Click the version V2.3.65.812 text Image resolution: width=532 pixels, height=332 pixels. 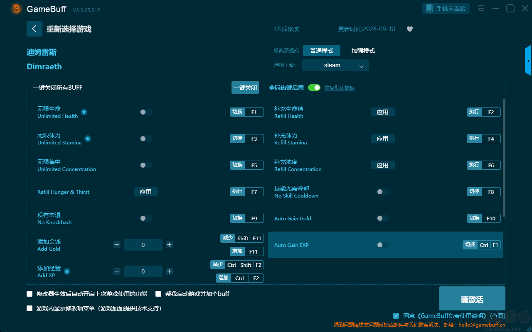click(x=86, y=10)
